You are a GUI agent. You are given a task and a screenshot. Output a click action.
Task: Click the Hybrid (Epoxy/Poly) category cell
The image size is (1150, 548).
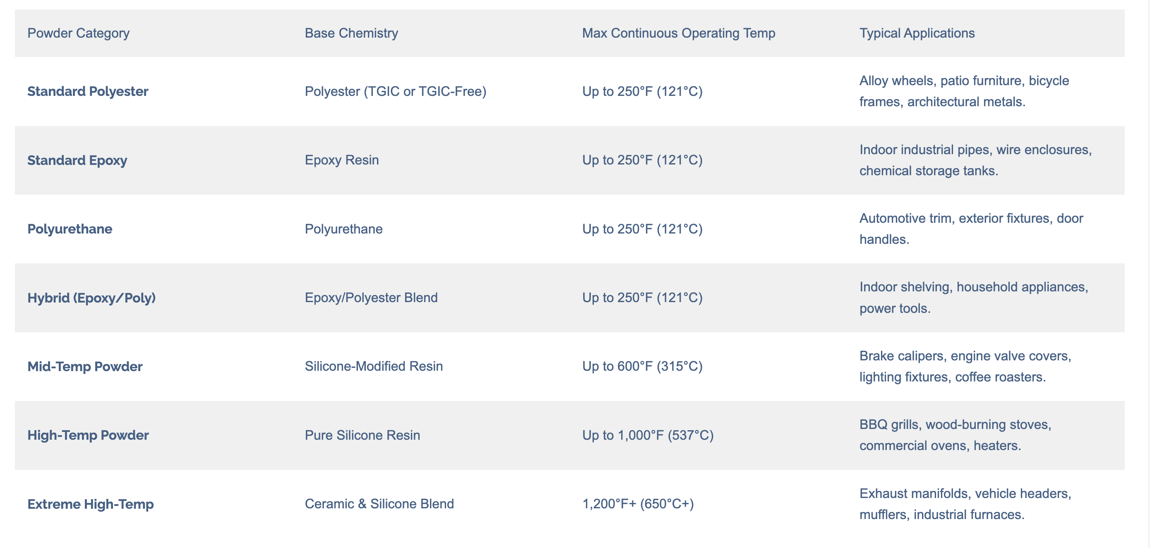click(91, 298)
